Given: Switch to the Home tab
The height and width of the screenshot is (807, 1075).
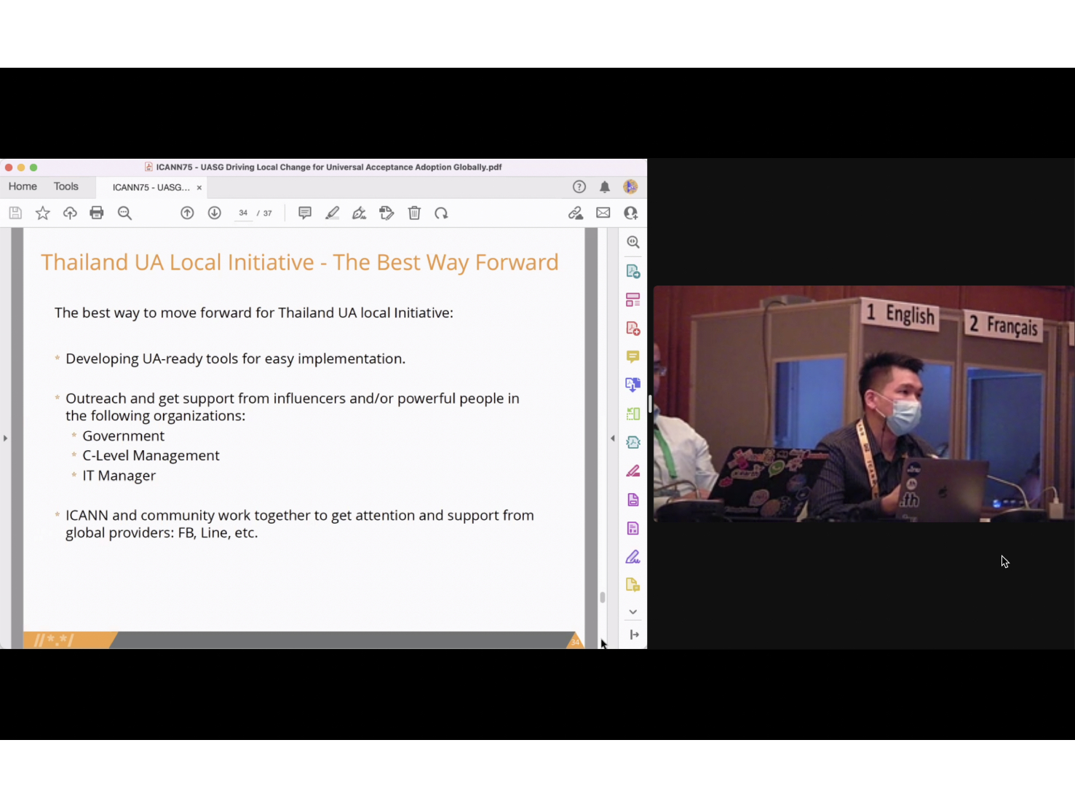Looking at the screenshot, I should [x=23, y=186].
